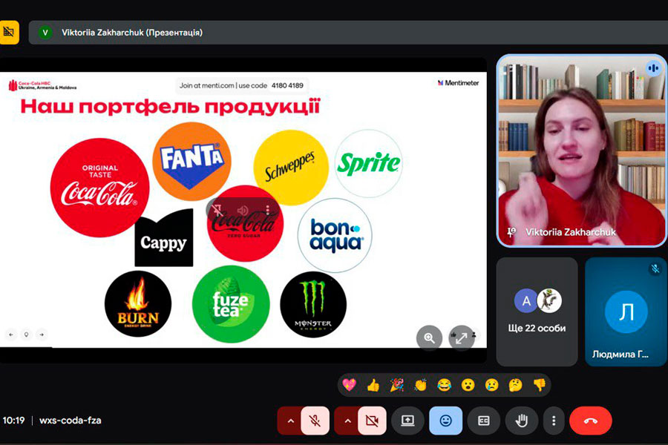Expand the presentation to full screen

click(461, 337)
